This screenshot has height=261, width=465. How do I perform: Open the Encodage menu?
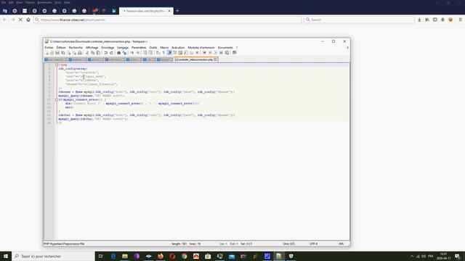108,48
